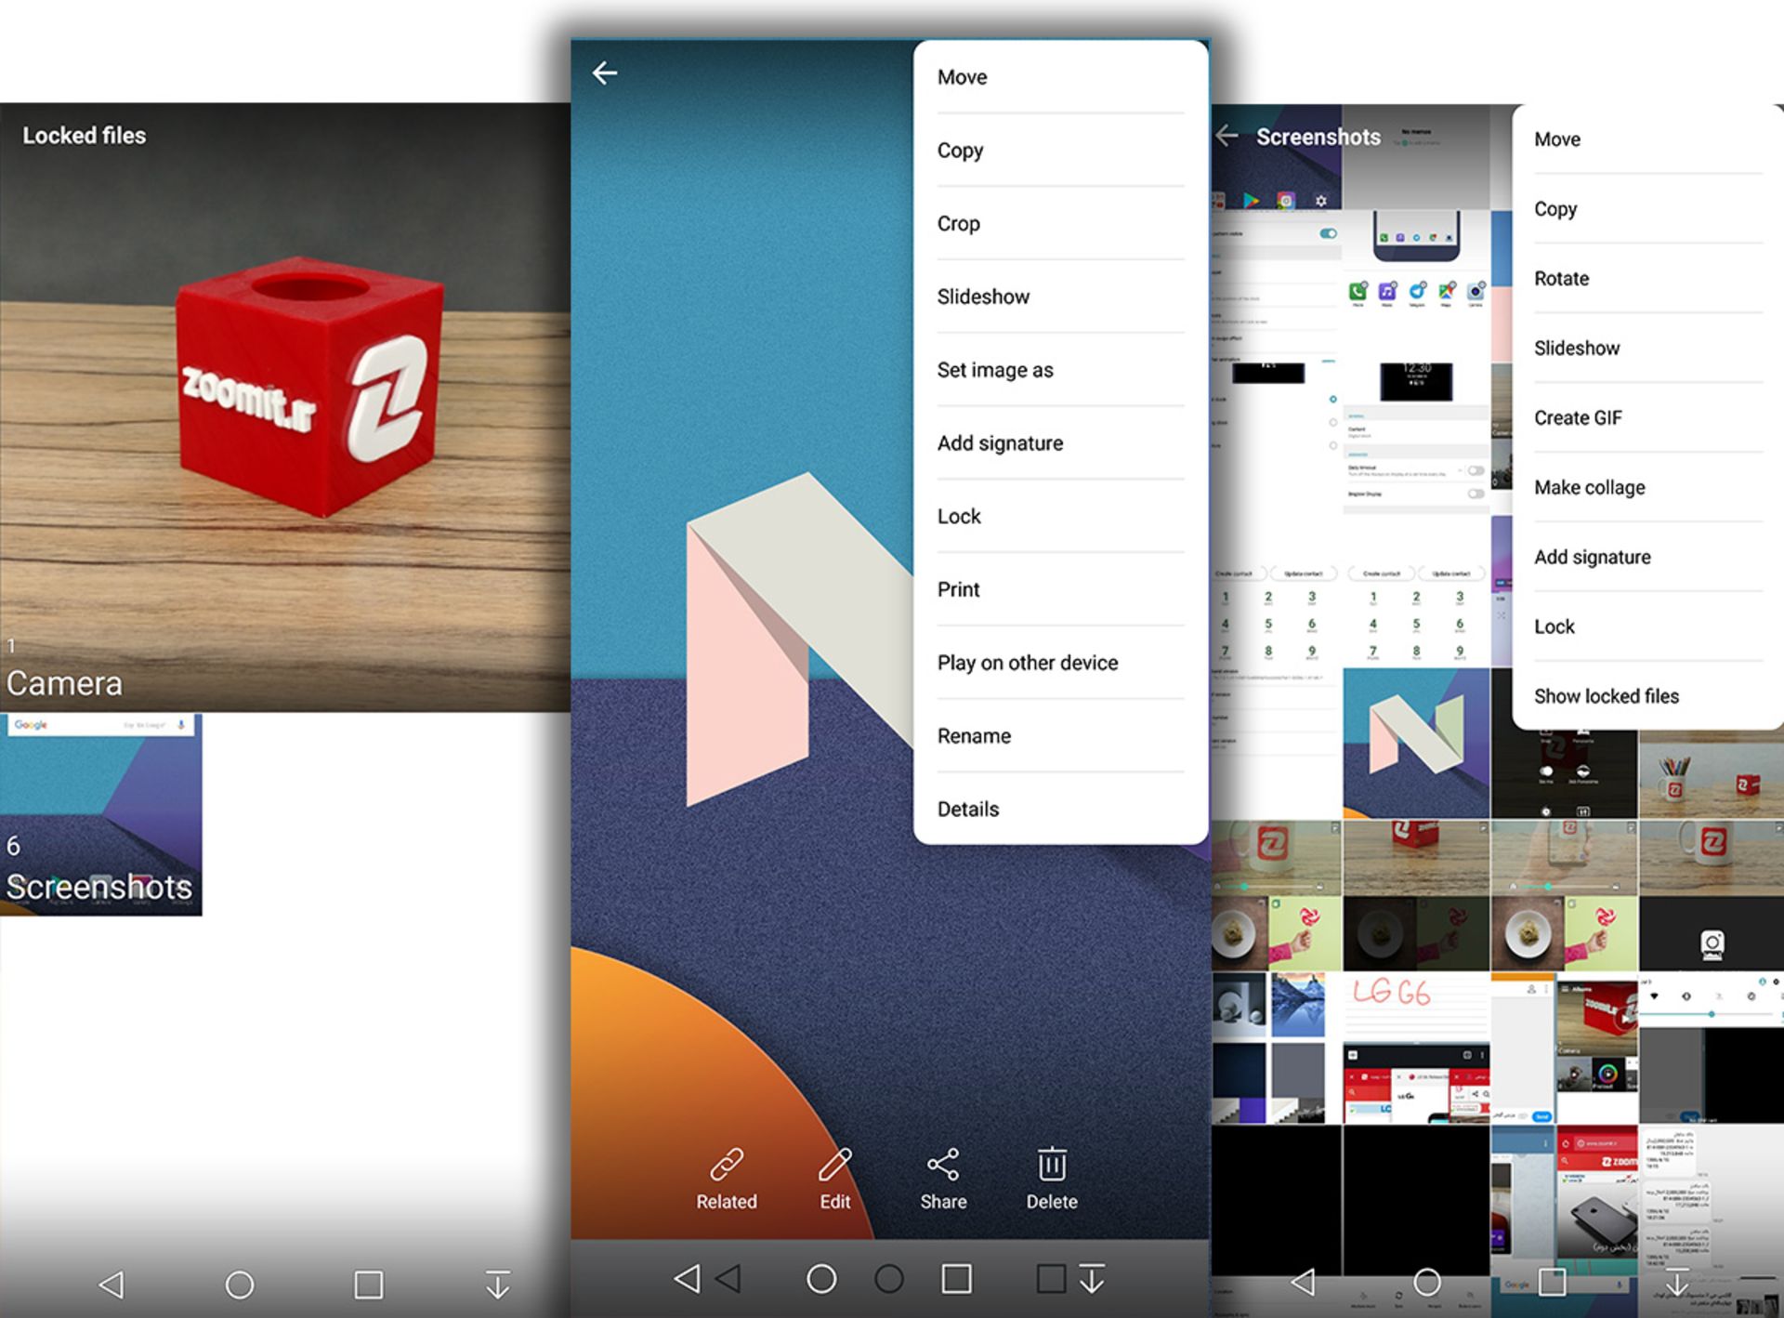
Task: Choose Create GIF
Action: tap(1647, 418)
